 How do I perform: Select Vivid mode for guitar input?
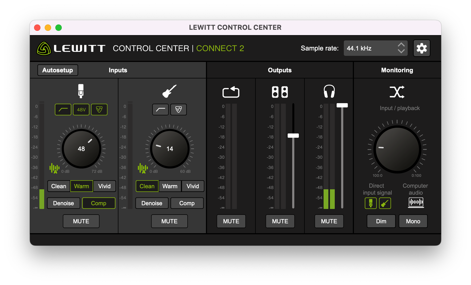tap(193, 186)
